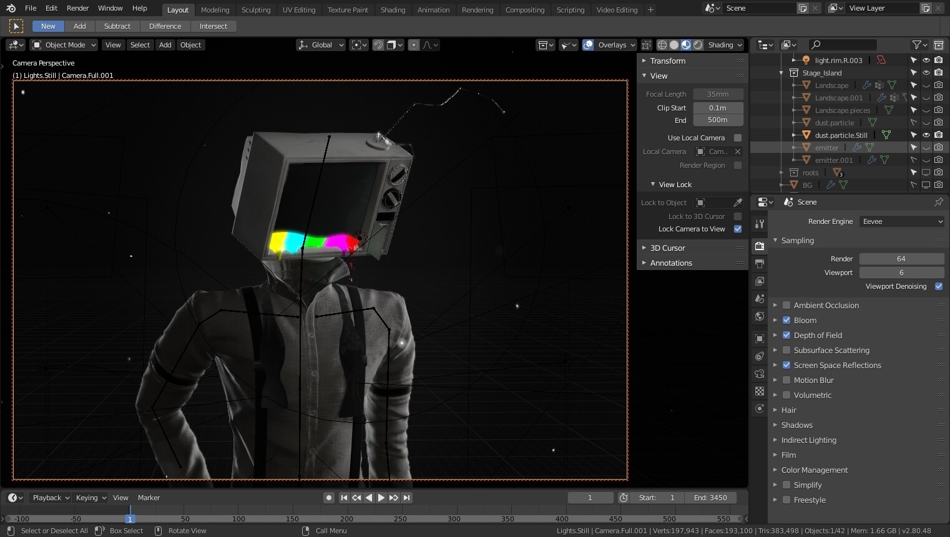This screenshot has height=537, width=950.
Task: Switch to wireframe viewport shading
Action: [662, 45]
